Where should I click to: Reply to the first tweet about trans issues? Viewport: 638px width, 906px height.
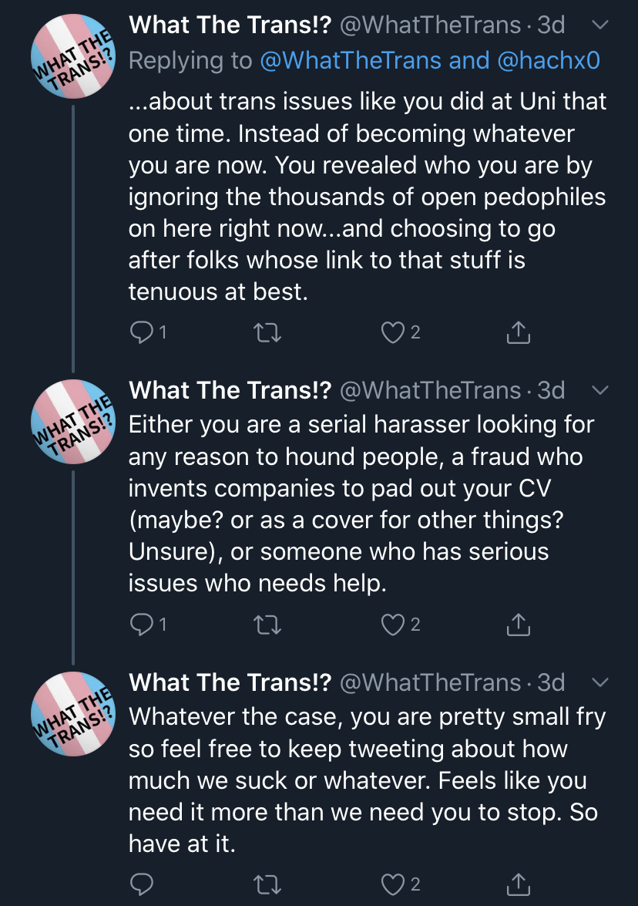pos(142,332)
